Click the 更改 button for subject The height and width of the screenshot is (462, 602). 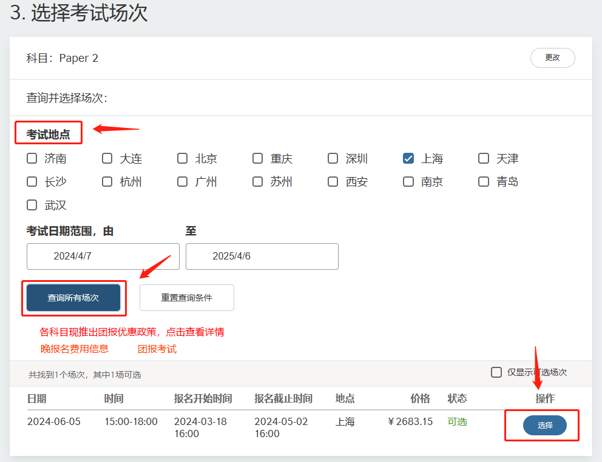[x=552, y=58]
